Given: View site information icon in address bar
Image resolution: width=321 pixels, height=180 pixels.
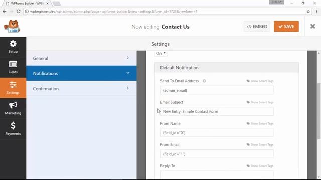Looking at the screenshot, I should (x=27, y=11).
